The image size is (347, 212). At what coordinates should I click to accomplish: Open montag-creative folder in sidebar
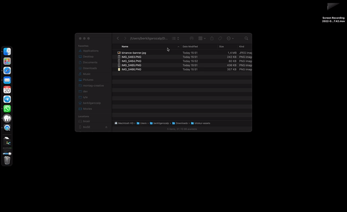pyautogui.click(x=93, y=86)
